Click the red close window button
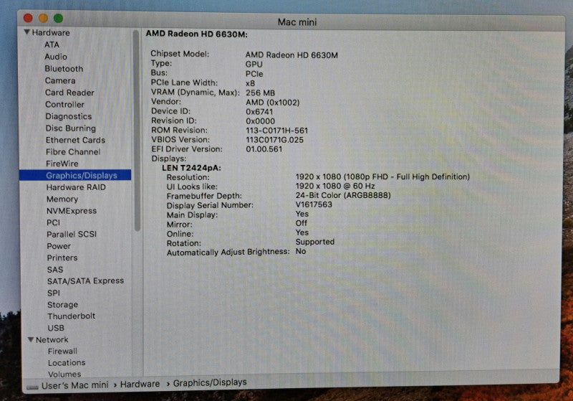This screenshot has height=401, width=573. point(28,17)
